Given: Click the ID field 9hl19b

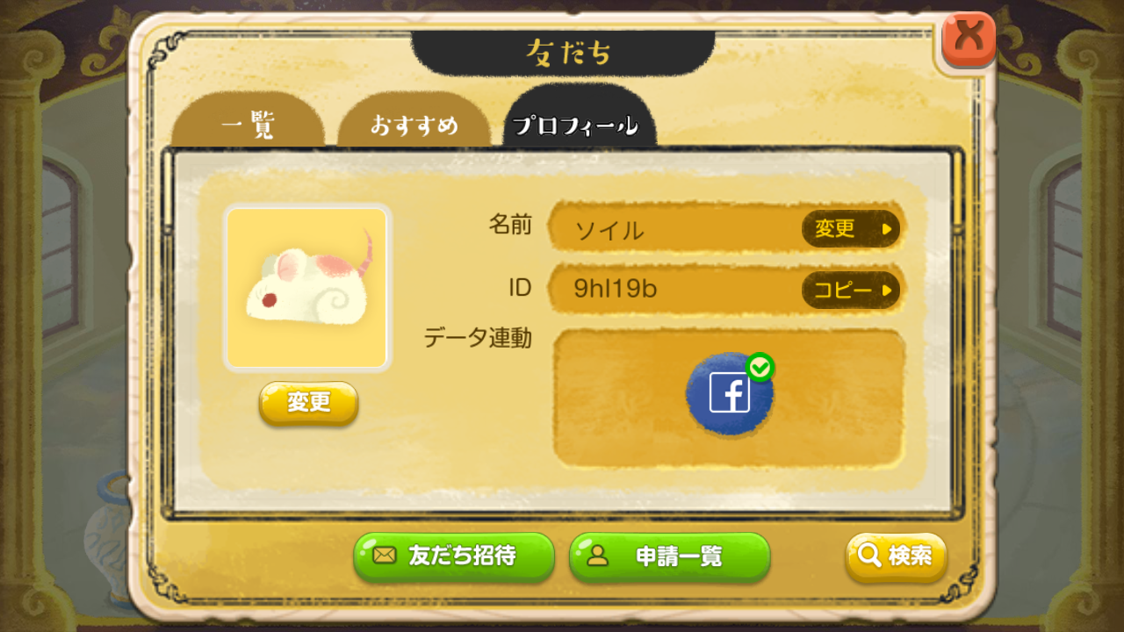Looking at the screenshot, I should pyautogui.click(x=727, y=291).
